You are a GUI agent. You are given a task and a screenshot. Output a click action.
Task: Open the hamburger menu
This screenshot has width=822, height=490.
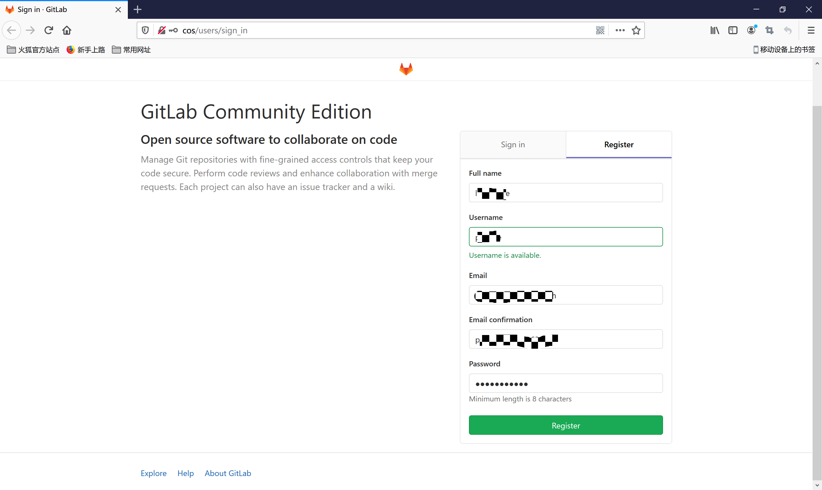[811, 30]
